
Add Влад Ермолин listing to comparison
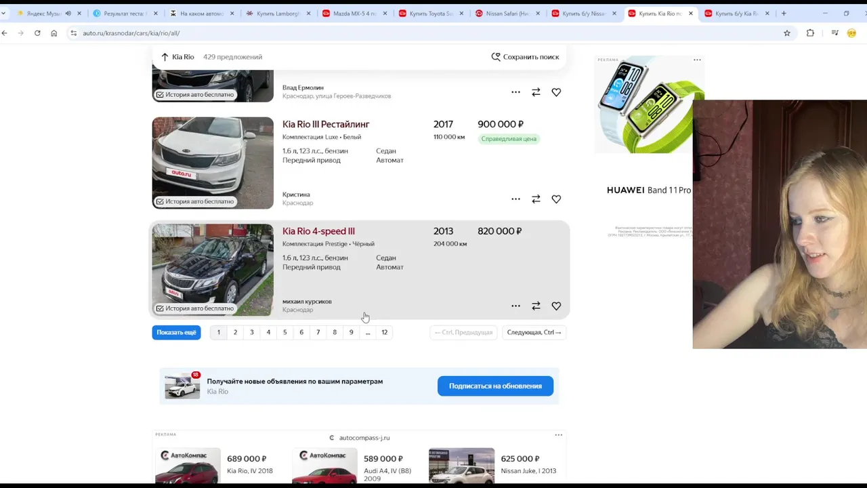point(536,92)
